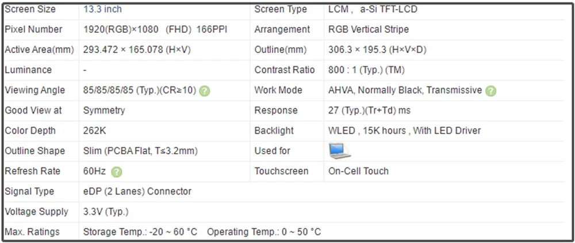The image size is (575, 243).
Task: Click the laptop icon in Used for row
Action: 340,151
